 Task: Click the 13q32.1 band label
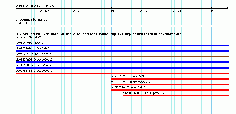click(x=21, y=23)
